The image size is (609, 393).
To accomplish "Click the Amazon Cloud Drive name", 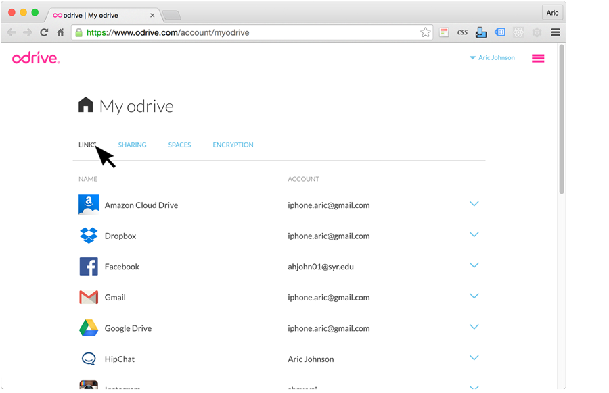I will pos(141,205).
